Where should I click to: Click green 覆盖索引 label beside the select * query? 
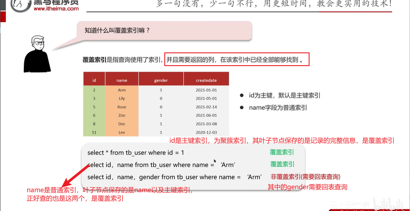pos(282,152)
